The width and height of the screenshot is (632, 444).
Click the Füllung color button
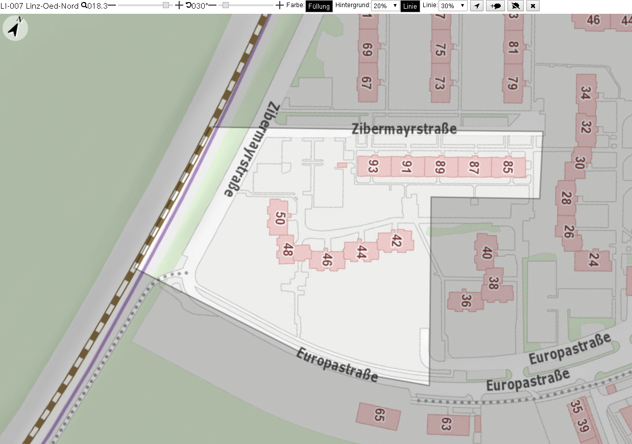tap(319, 6)
